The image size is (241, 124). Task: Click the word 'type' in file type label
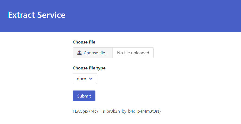point(101,68)
